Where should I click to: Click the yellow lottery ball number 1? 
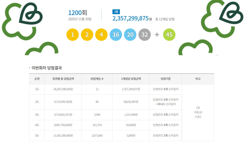point(73,35)
